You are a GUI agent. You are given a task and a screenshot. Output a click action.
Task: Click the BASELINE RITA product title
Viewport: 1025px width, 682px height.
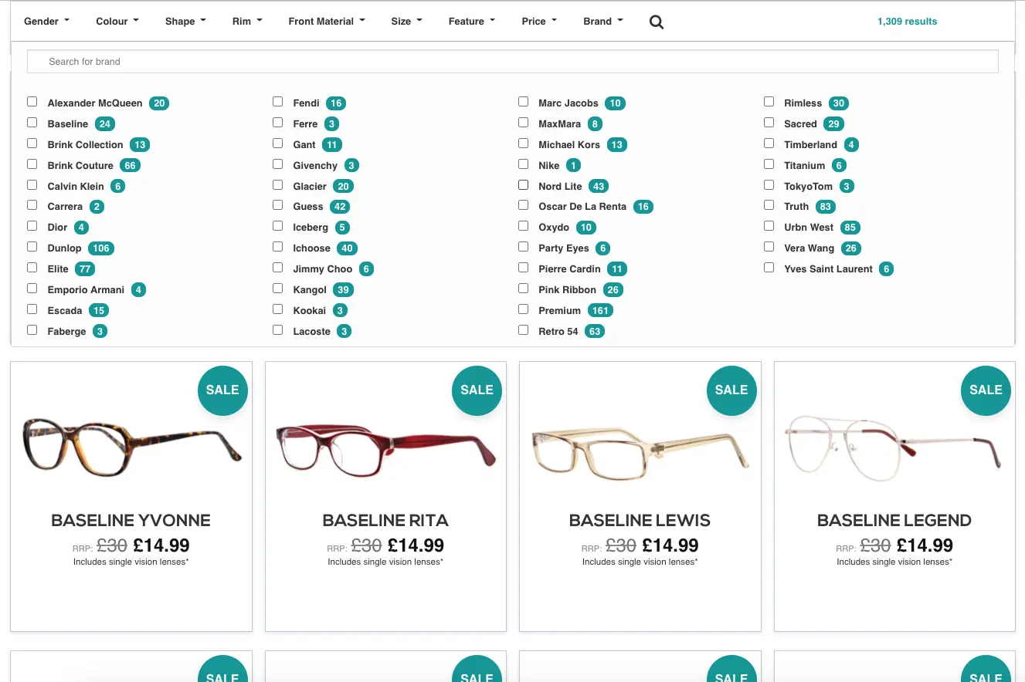[x=385, y=521]
